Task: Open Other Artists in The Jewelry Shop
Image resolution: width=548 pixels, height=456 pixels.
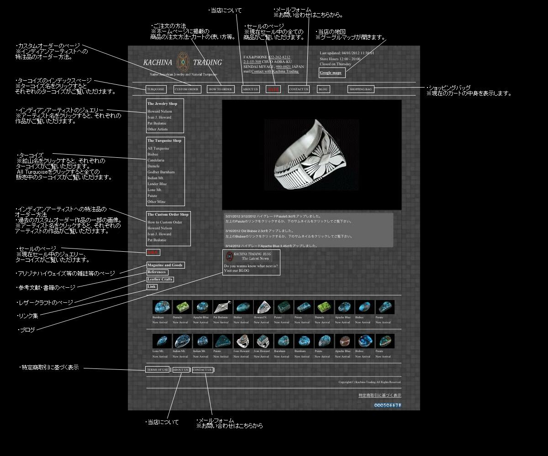Action: pyautogui.click(x=158, y=129)
